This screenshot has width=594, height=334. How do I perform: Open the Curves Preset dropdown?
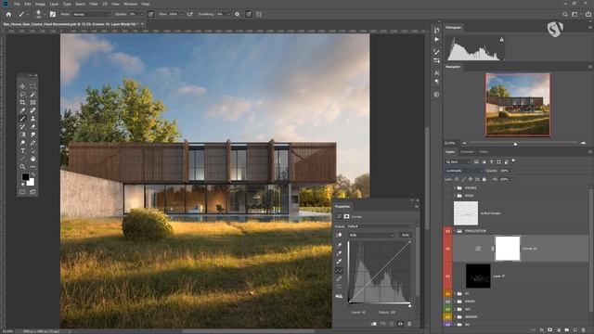[x=380, y=226]
